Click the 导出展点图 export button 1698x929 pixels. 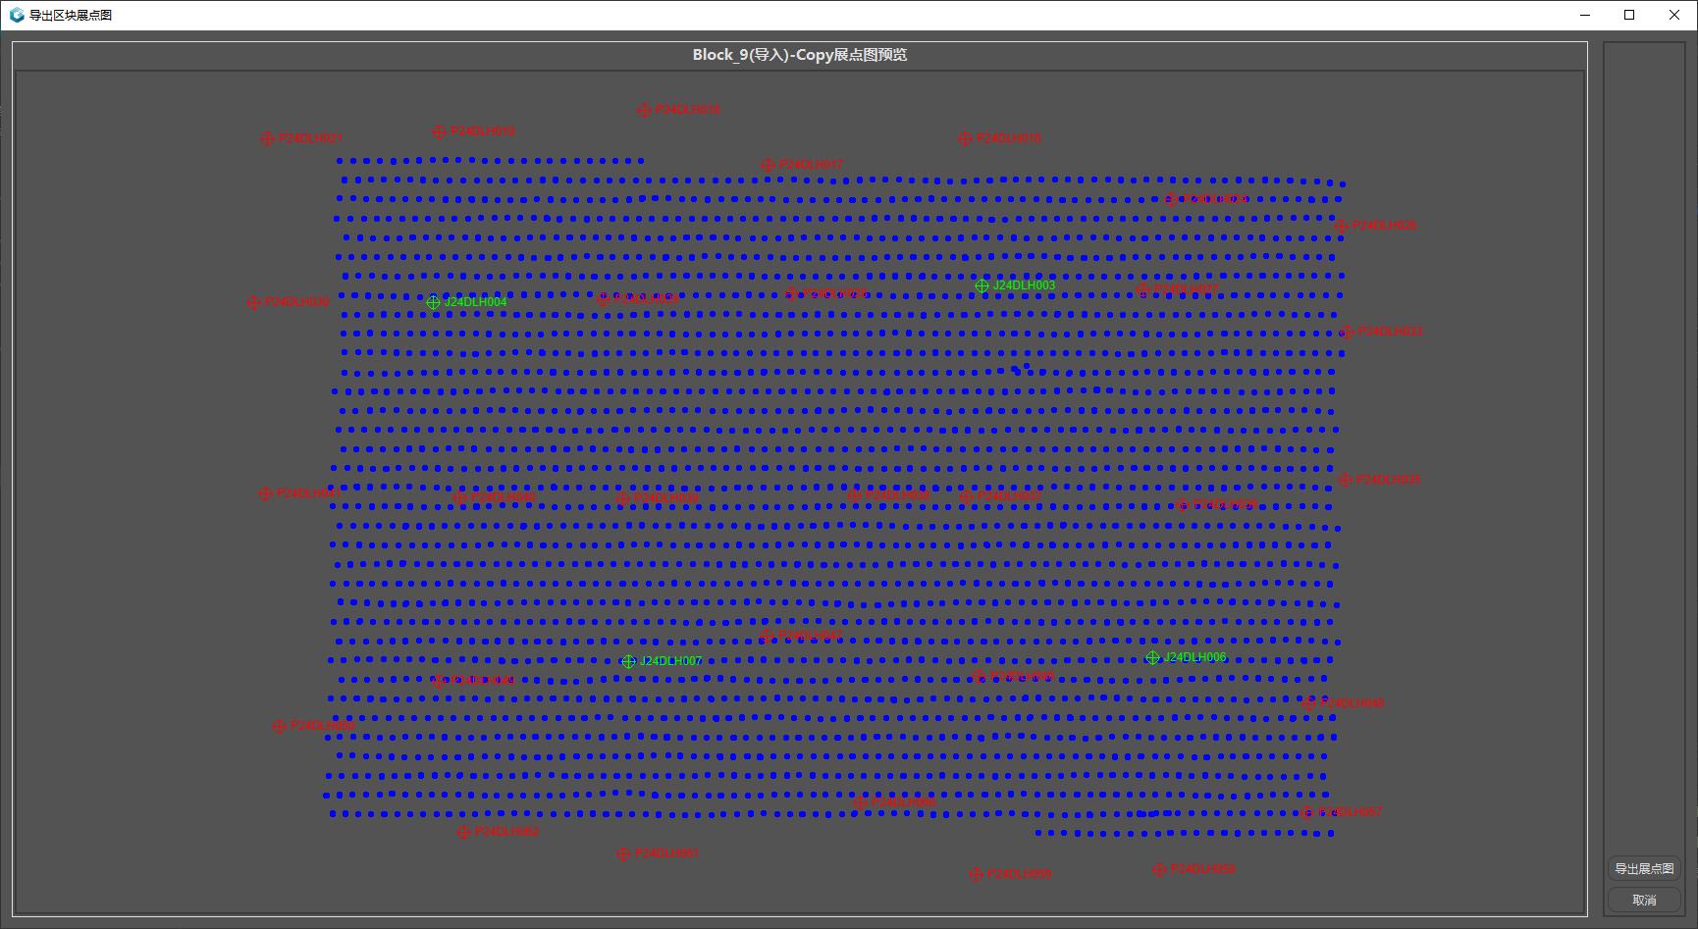click(x=1644, y=868)
